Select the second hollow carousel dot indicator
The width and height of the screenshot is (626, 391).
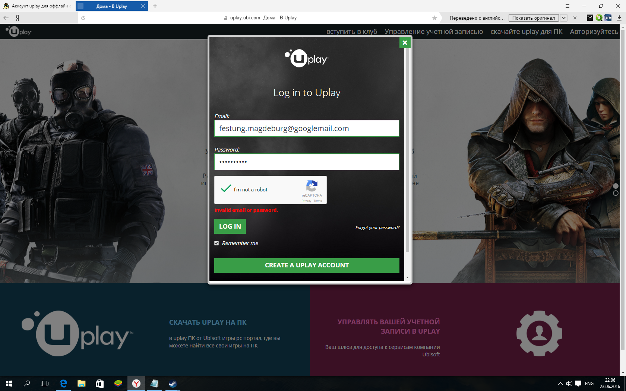[x=616, y=193]
